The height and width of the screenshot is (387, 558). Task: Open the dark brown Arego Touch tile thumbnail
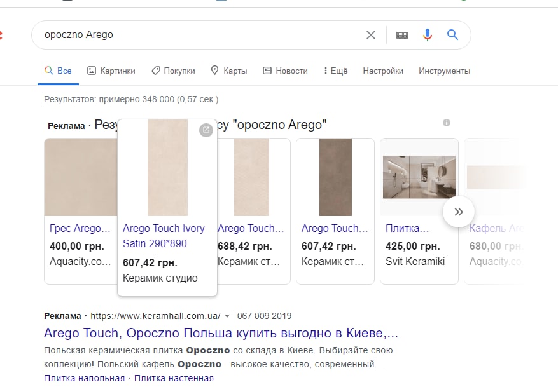[x=335, y=177]
